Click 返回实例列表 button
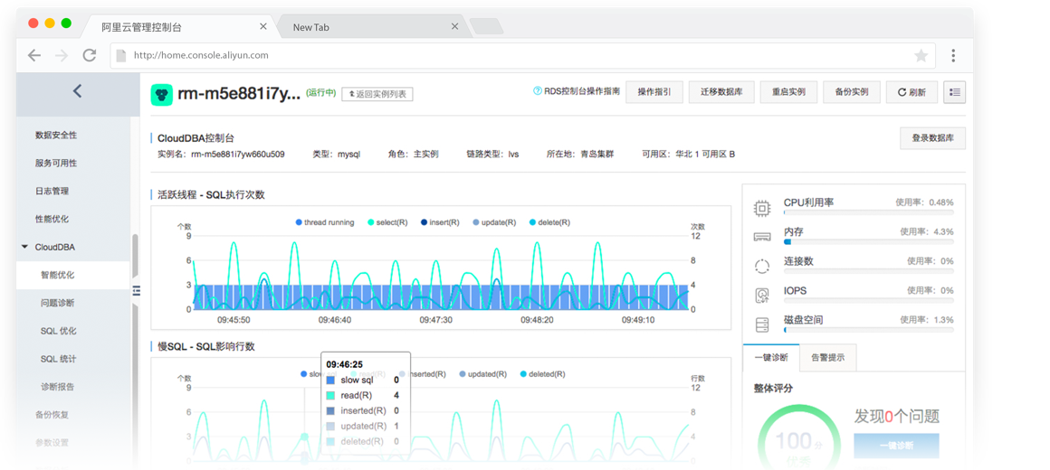 [x=377, y=94]
